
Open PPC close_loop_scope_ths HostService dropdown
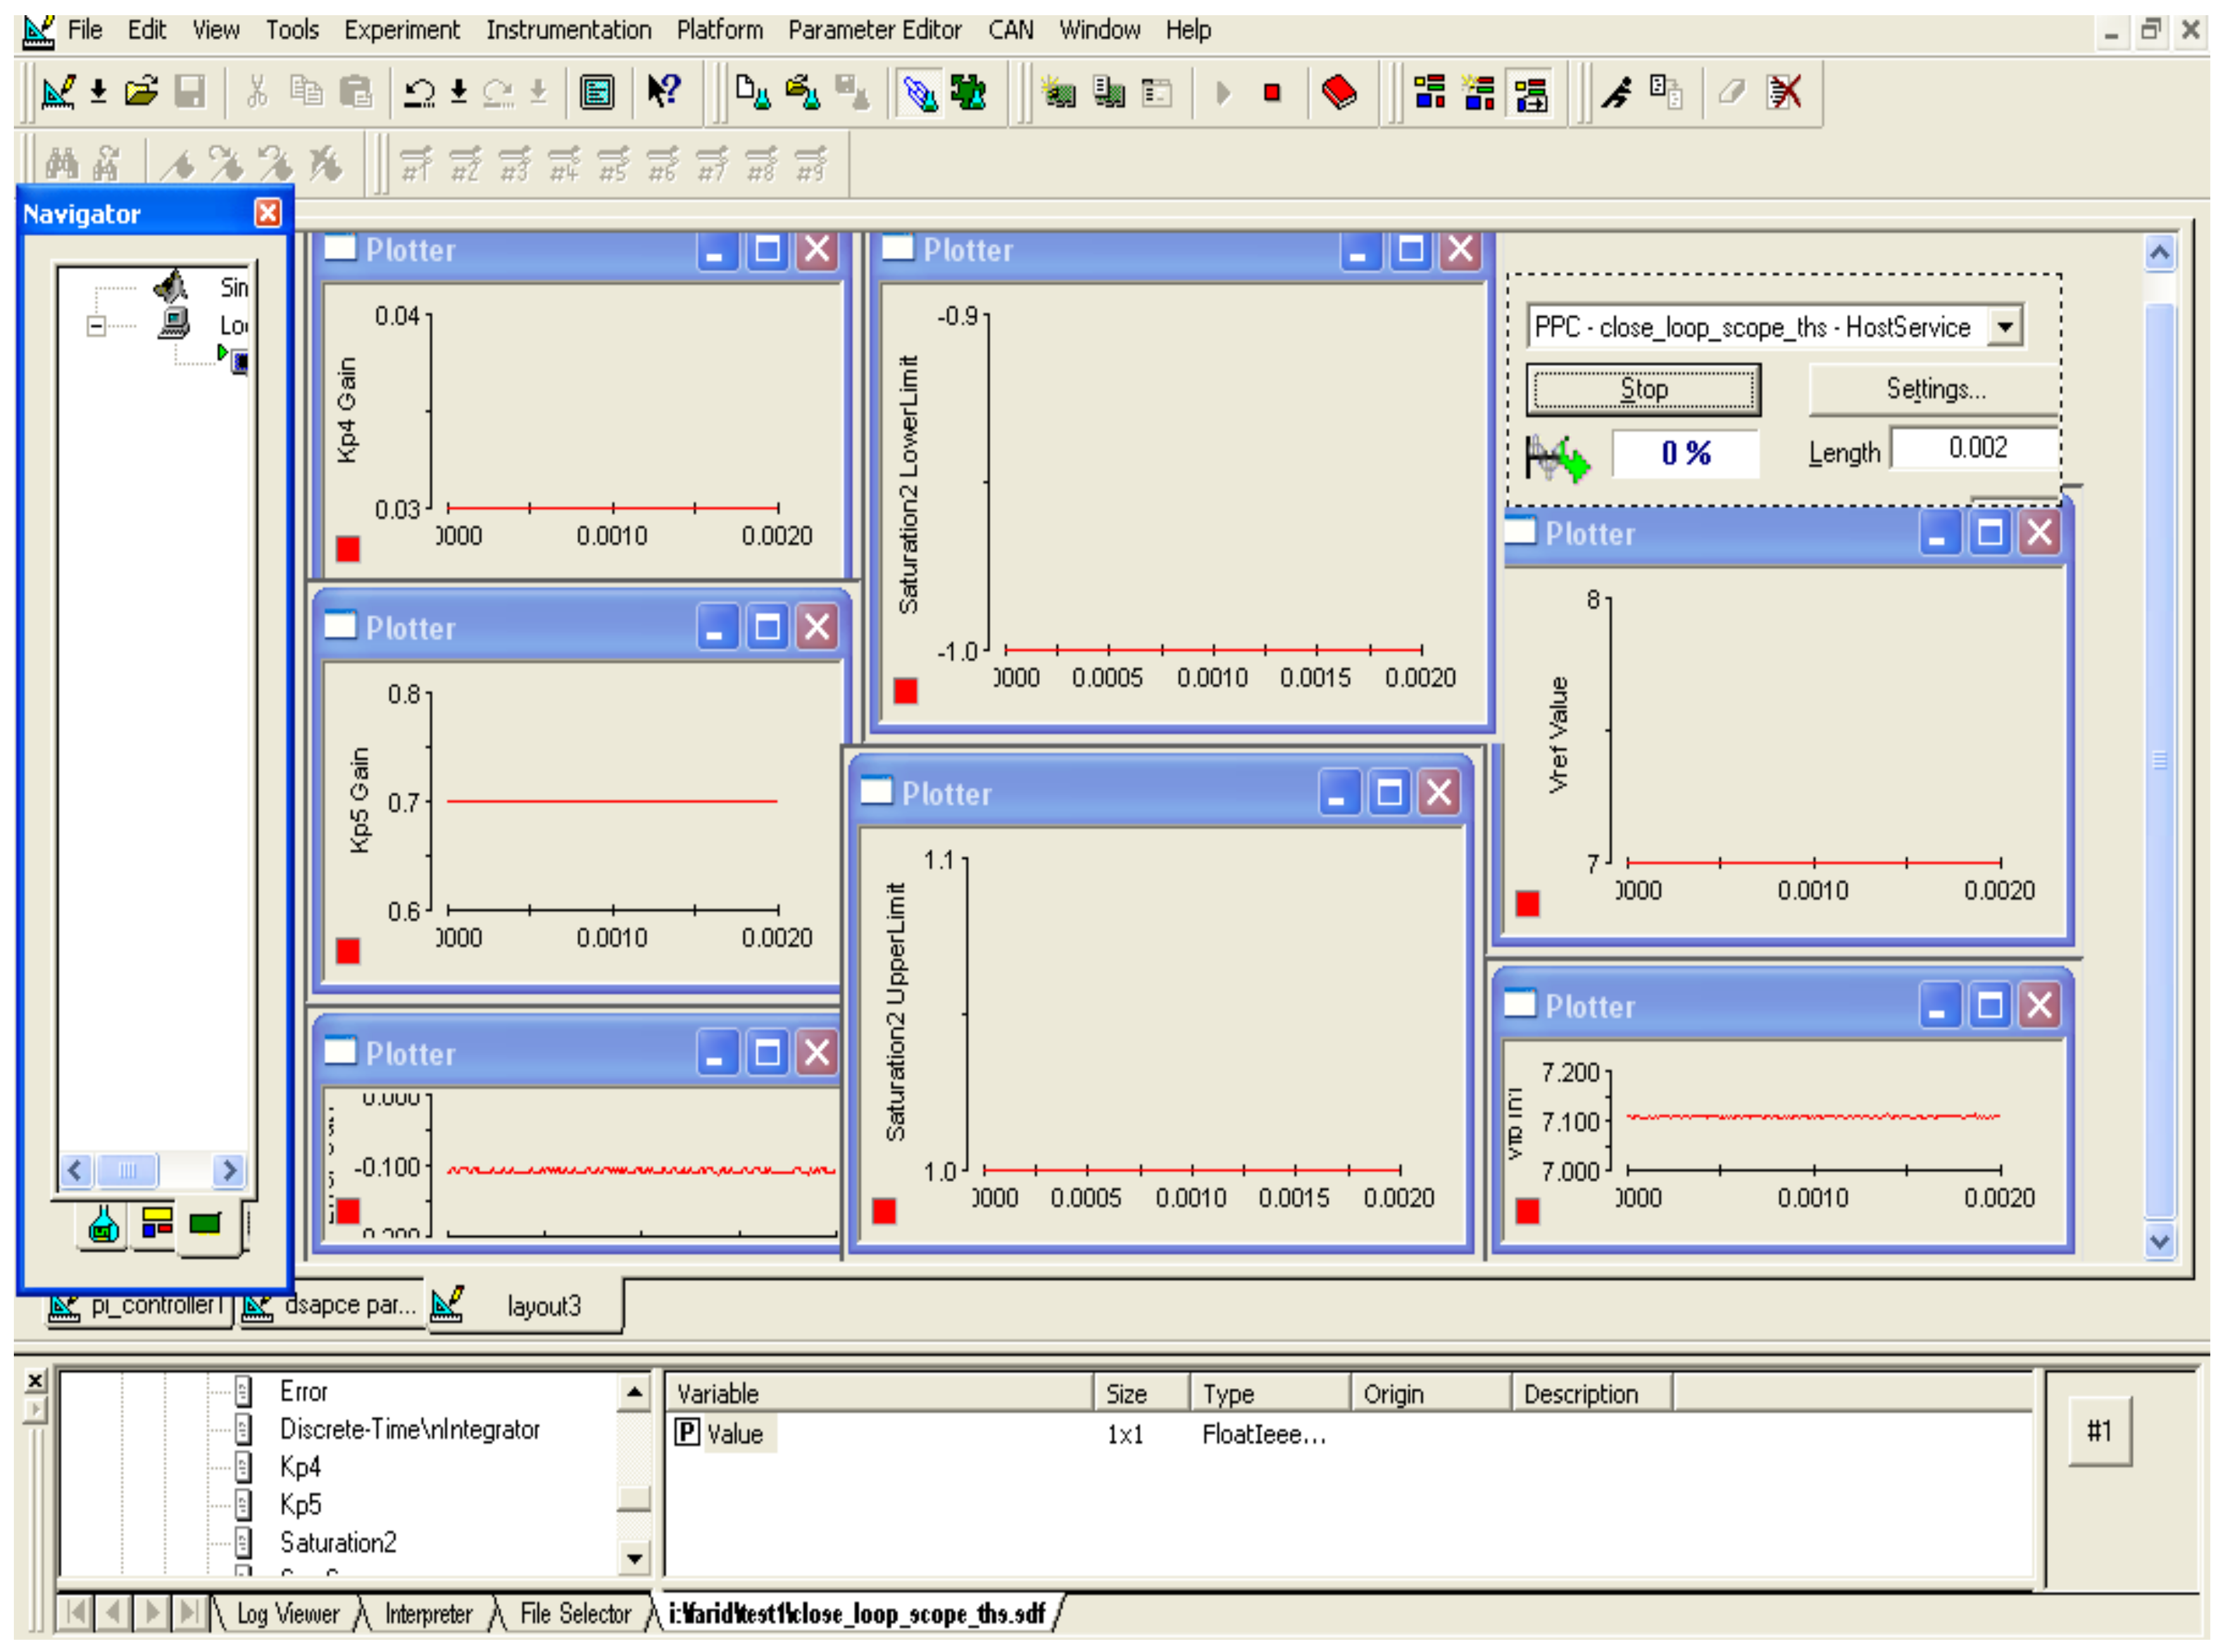(2005, 327)
